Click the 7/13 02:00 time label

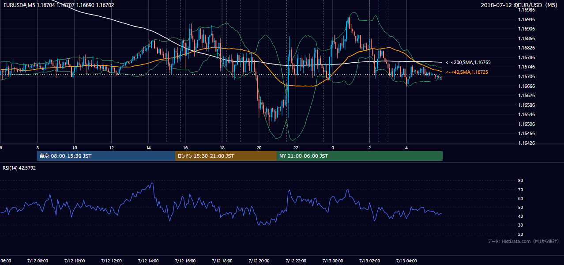(x=370, y=261)
